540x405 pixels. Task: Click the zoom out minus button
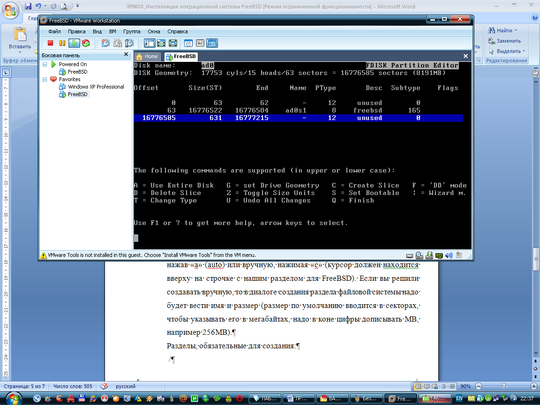click(478, 386)
